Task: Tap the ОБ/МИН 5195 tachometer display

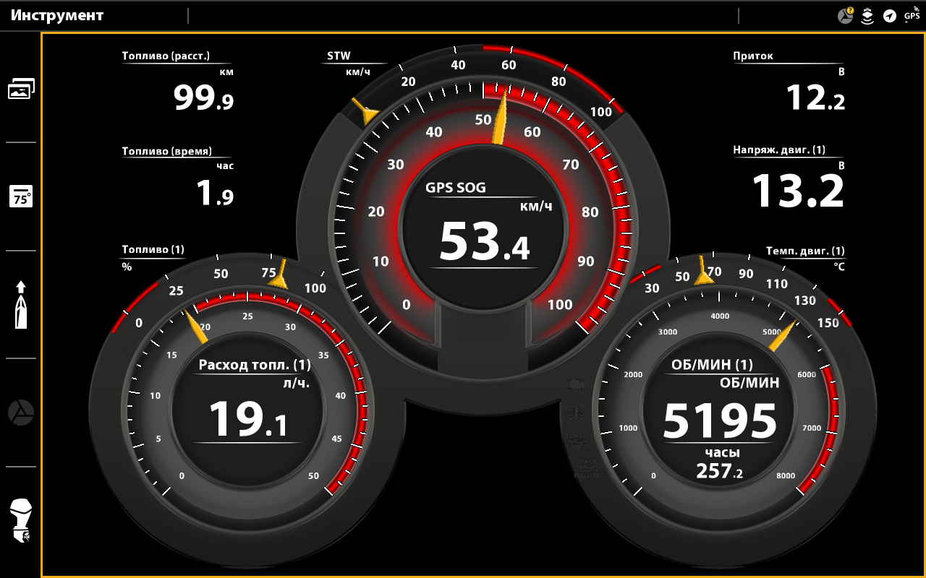Action: [719, 419]
